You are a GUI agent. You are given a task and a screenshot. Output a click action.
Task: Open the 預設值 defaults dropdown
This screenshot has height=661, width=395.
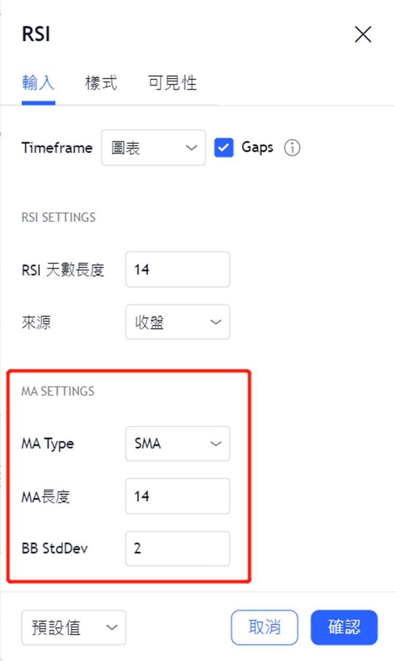[74, 627]
